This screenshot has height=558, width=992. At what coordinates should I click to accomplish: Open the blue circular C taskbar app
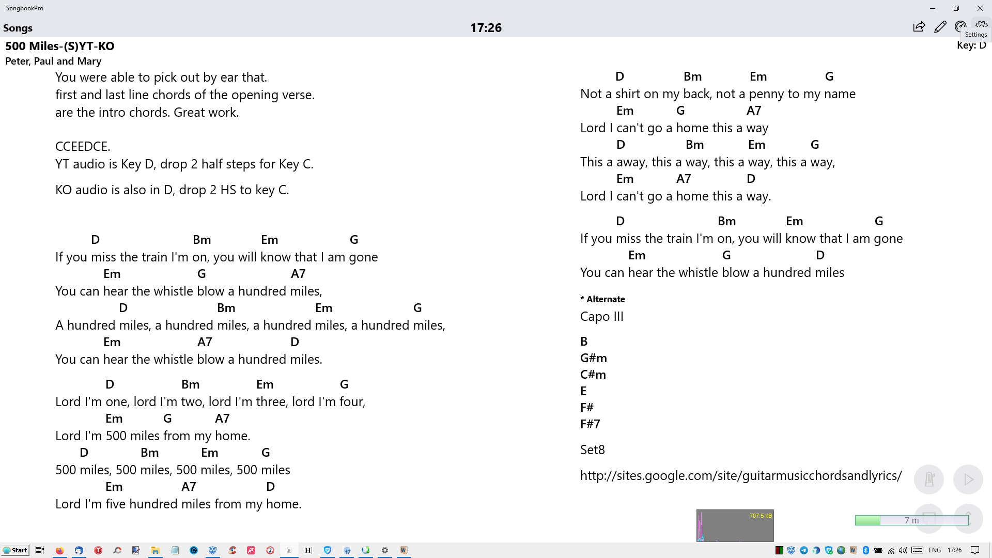click(x=194, y=550)
